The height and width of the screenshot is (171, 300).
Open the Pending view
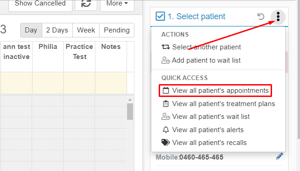click(117, 30)
